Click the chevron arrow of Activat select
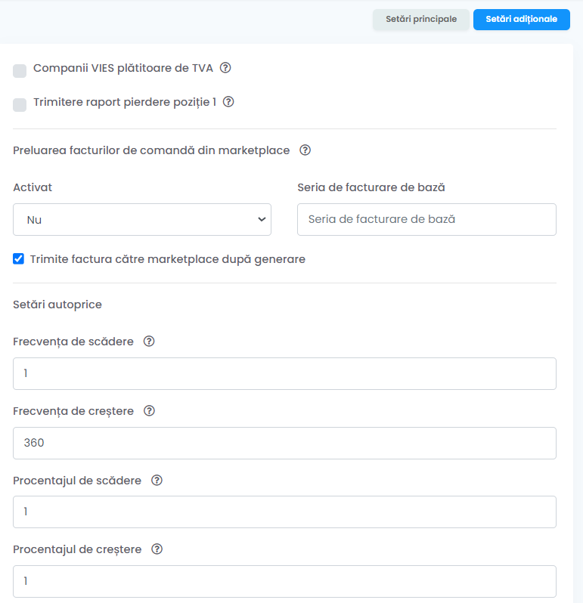Screen dimensions: 583x603 pyautogui.click(x=262, y=219)
